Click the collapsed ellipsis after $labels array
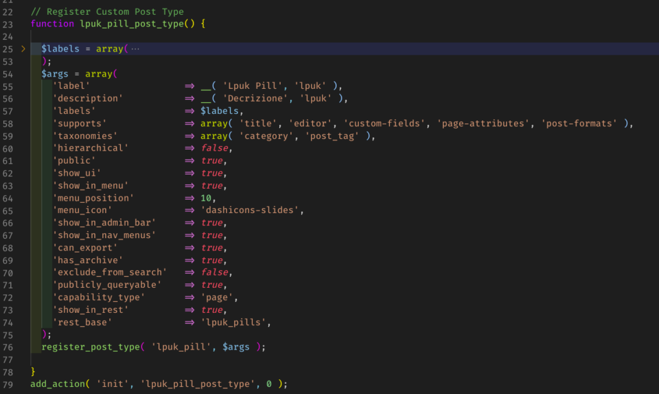The image size is (659, 394). tap(135, 49)
